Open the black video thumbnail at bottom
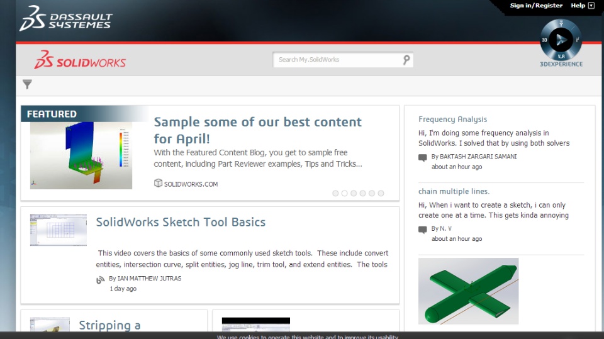Image resolution: width=604 pixels, height=339 pixels. click(x=256, y=325)
